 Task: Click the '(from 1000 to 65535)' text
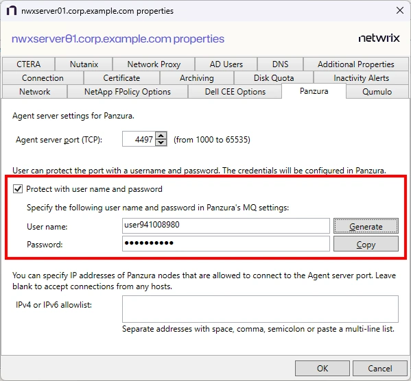tap(212, 140)
